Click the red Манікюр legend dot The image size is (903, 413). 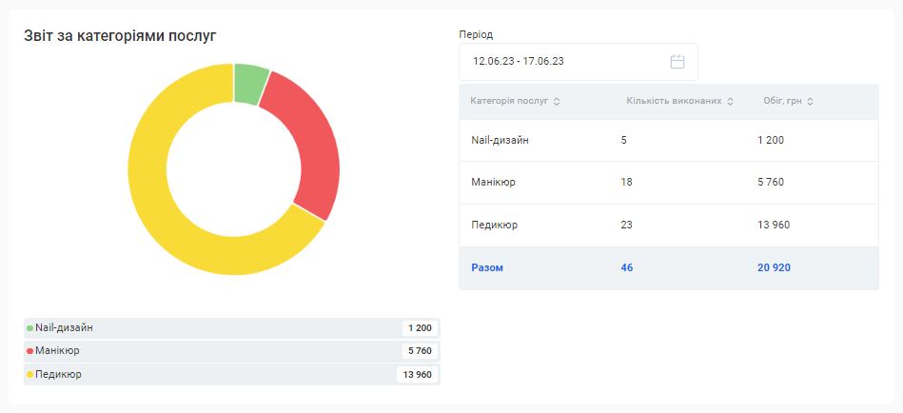[x=29, y=351]
